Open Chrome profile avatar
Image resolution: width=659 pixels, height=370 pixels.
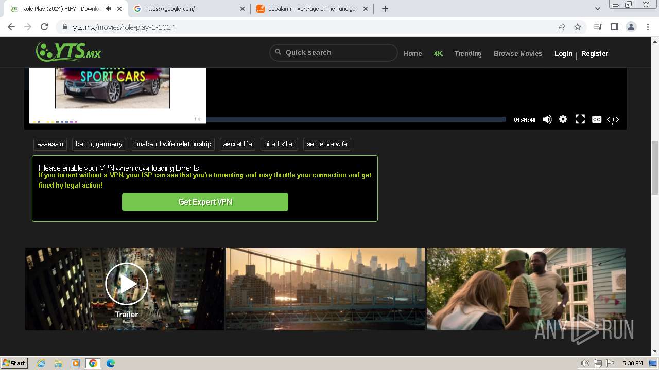(631, 27)
